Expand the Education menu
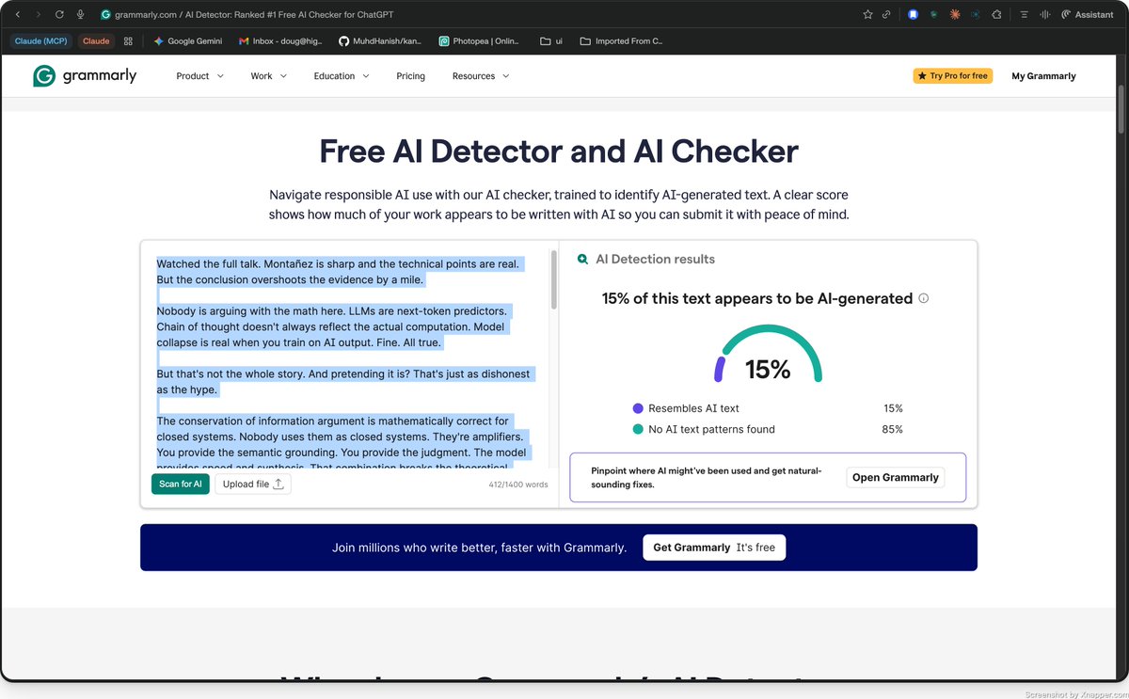This screenshot has height=699, width=1129. click(x=342, y=76)
